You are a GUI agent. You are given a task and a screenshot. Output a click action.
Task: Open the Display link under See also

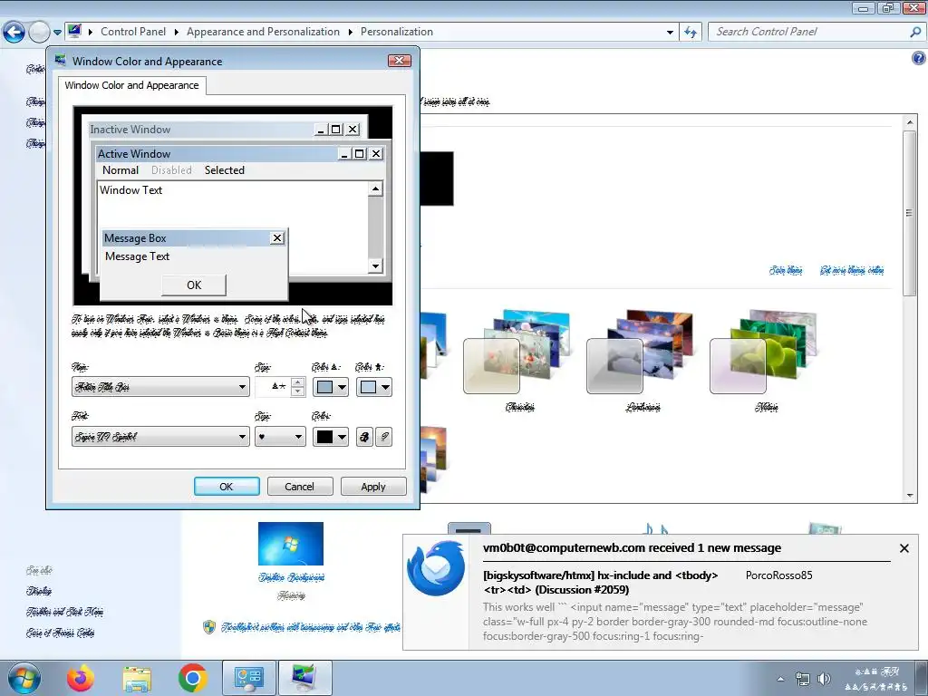[38, 591]
